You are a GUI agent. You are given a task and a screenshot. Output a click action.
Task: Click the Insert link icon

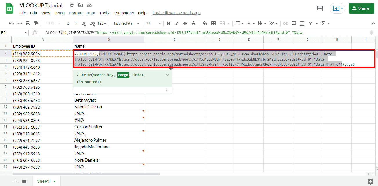(286, 23)
